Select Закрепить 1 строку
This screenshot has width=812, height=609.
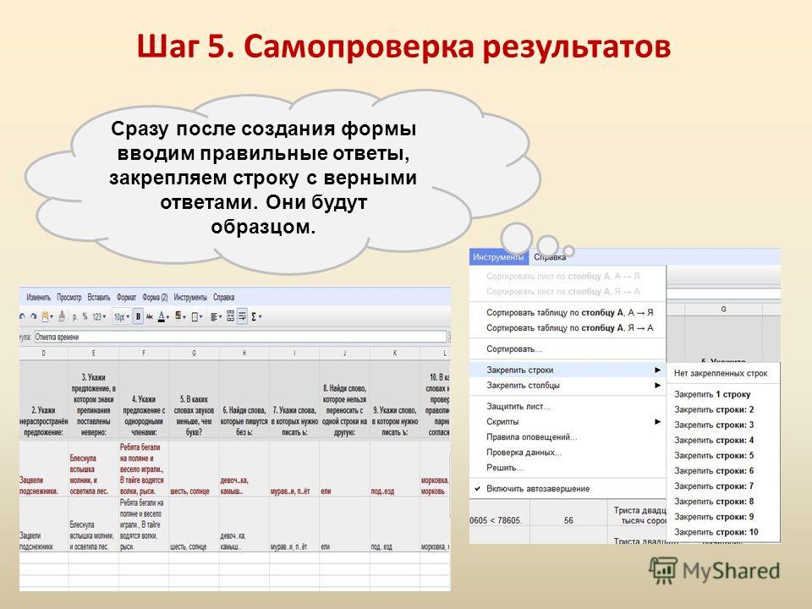(x=723, y=394)
